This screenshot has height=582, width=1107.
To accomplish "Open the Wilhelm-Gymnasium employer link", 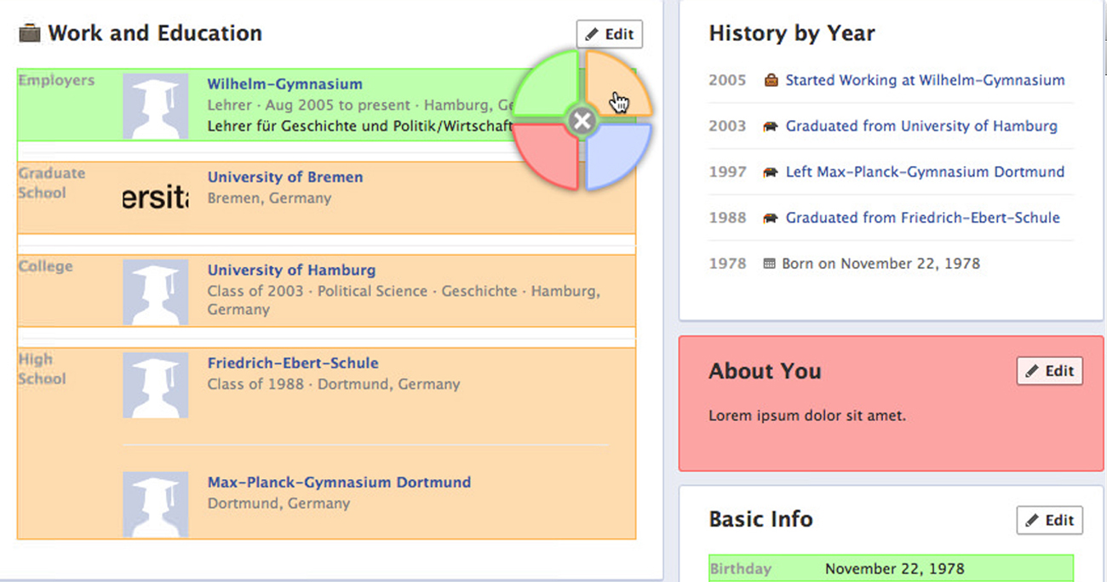I will pyautogui.click(x=284, y=84).
